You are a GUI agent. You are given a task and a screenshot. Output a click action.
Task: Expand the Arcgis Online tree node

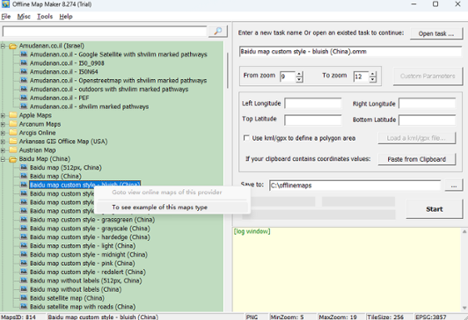click(x=3, y=133)
